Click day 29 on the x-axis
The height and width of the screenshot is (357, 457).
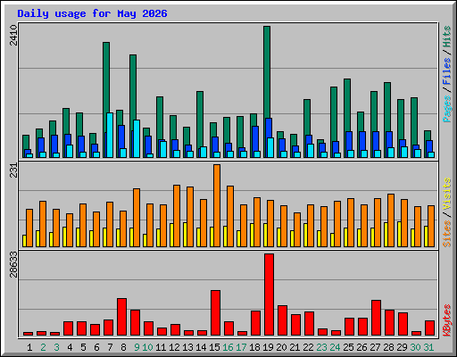(x=402, y=347)
